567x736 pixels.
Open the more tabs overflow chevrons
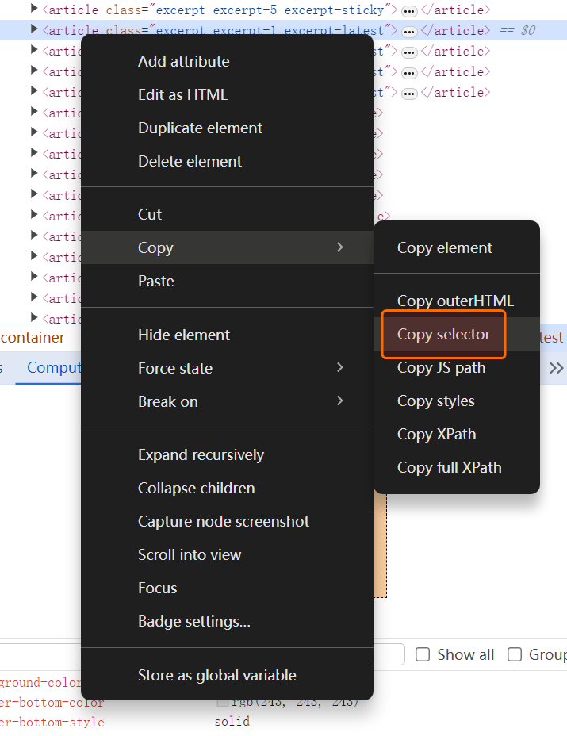556,368
